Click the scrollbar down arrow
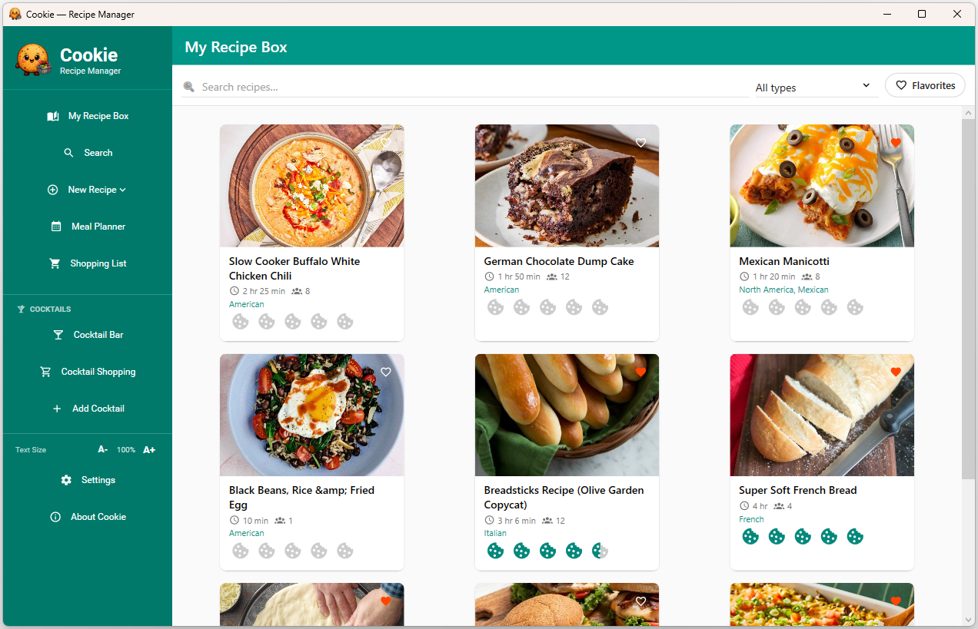The width and height of the screenshot is (978, 629). click(x=968, y=619)
